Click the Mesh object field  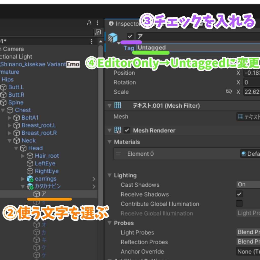248,117
